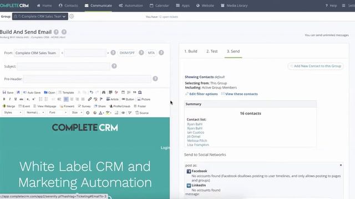
Task: Open the Normal paragraph format dropdown
Action: point(35,113)
